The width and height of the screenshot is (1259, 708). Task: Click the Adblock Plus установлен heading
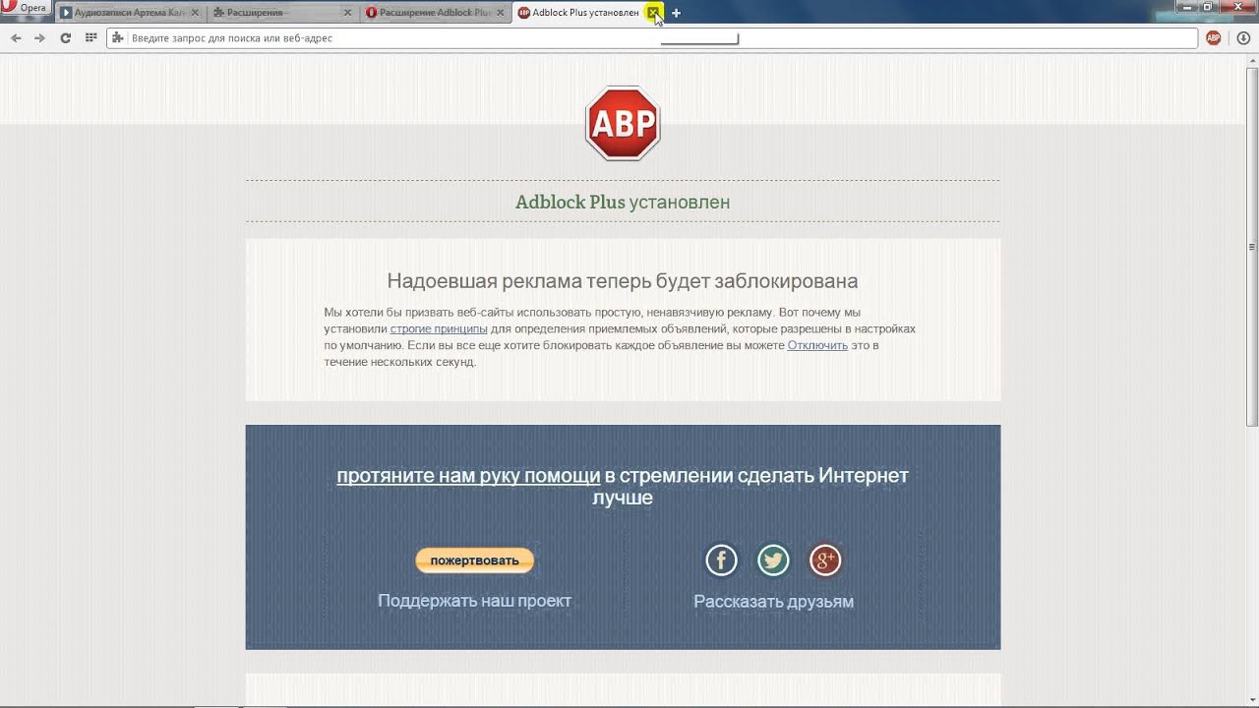coord(623,203)
